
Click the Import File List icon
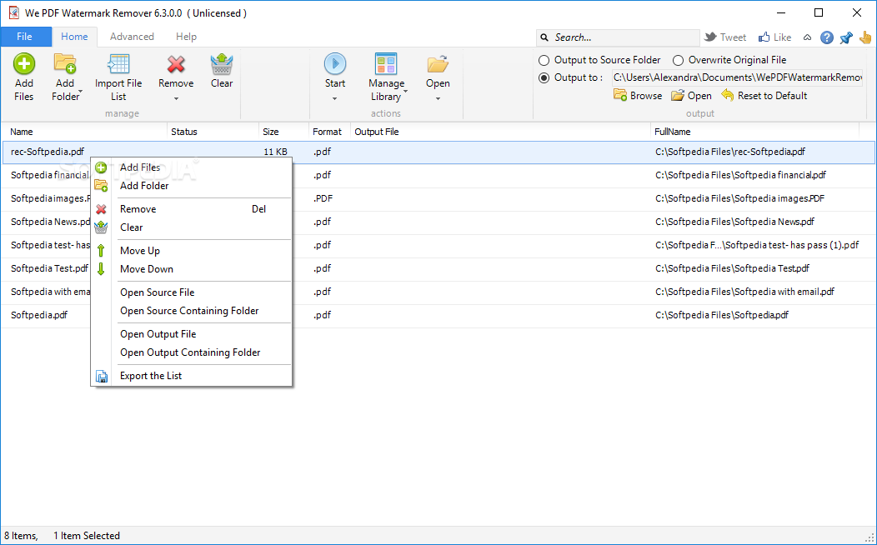pyautogui.click(x=118, y=63)
